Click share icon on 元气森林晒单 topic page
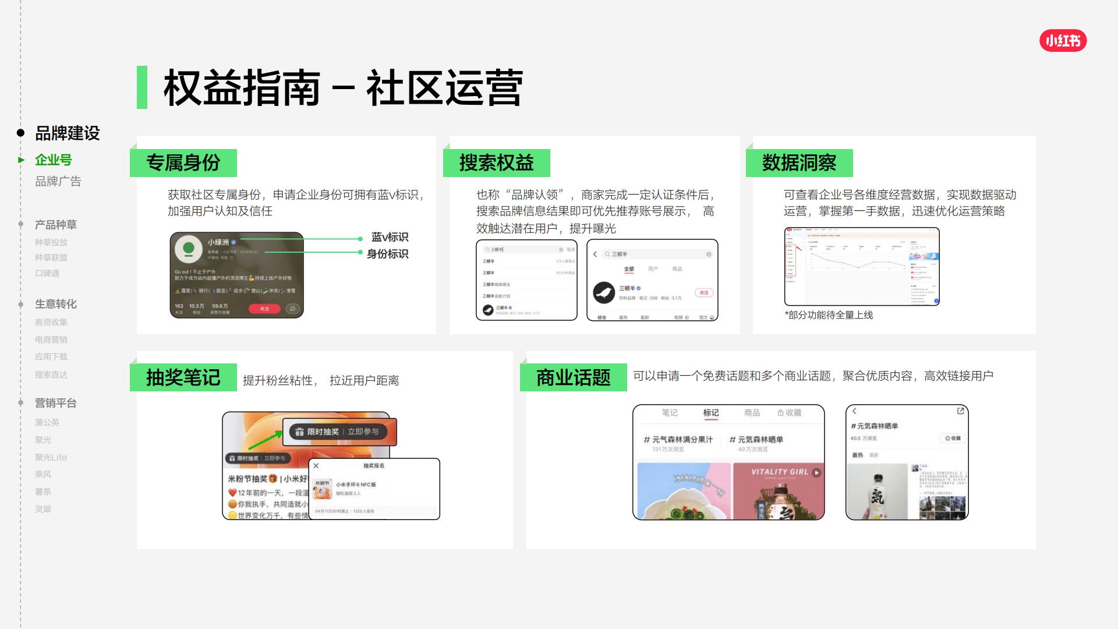The height and width of the screenshot is (629, 1118). (x=960, y=411)
